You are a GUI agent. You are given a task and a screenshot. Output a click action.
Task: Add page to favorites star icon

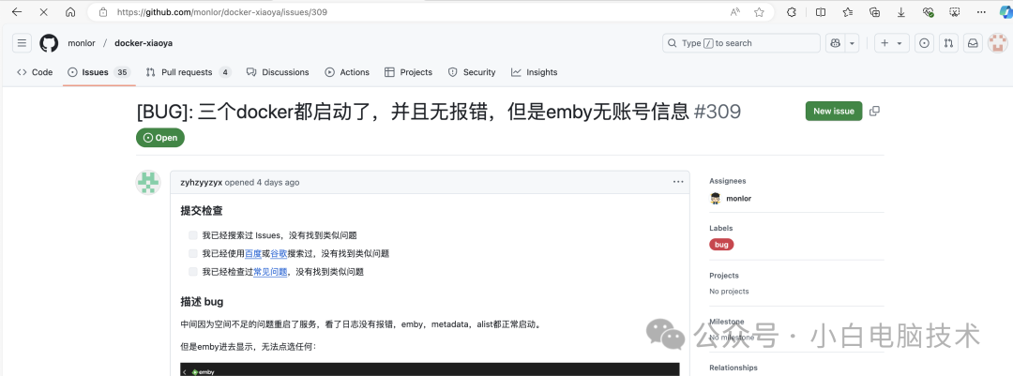759,11
